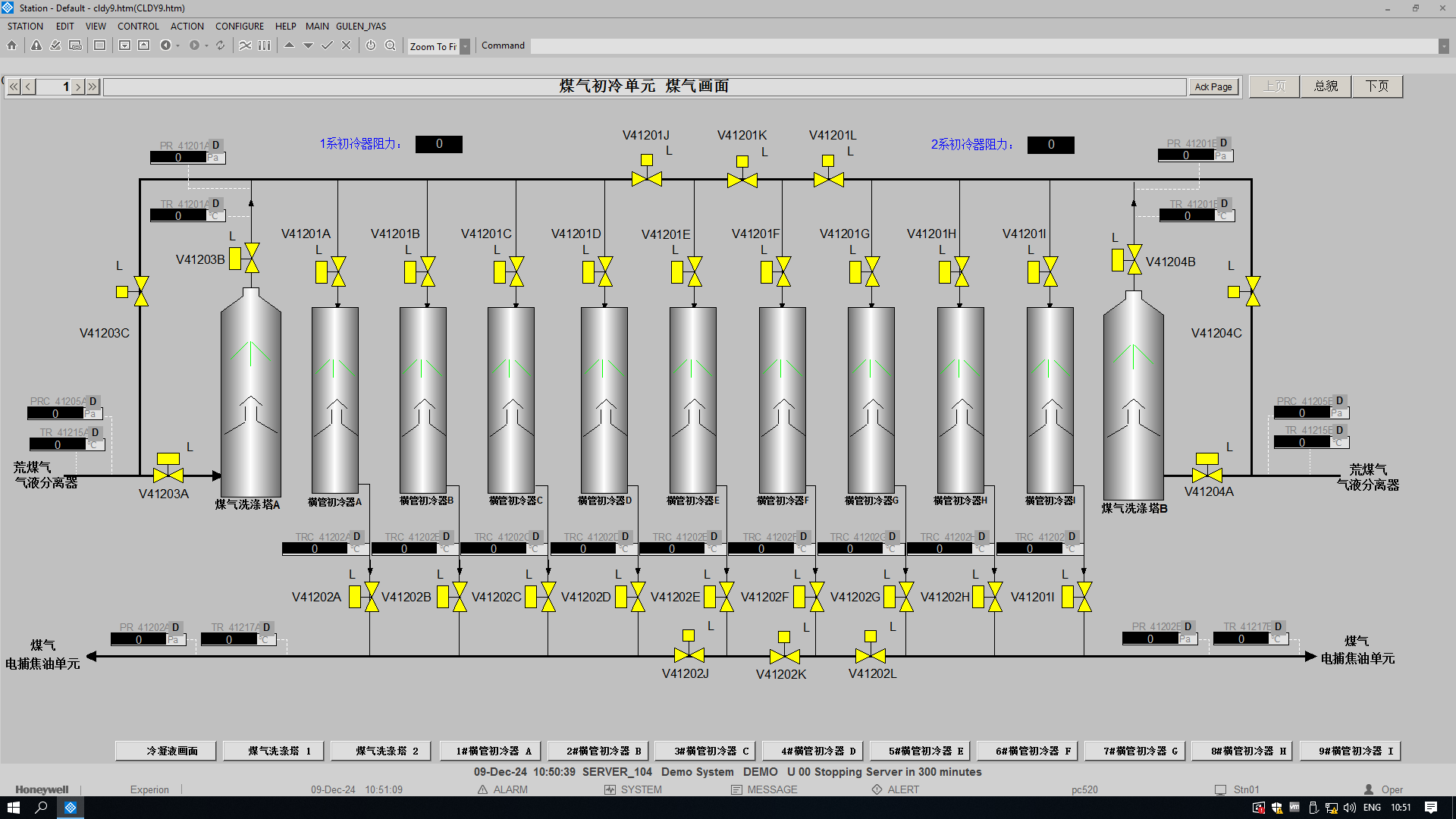
Task: Click the Enter checkmark toolbar icon
Action: point(327,45)
